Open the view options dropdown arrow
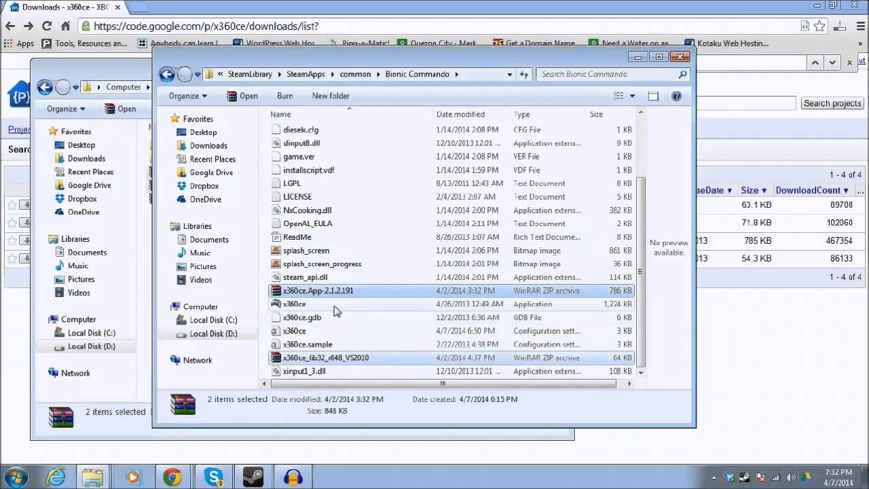The height and width of the screenshot is (489, 869). click(x=633, y=96)
